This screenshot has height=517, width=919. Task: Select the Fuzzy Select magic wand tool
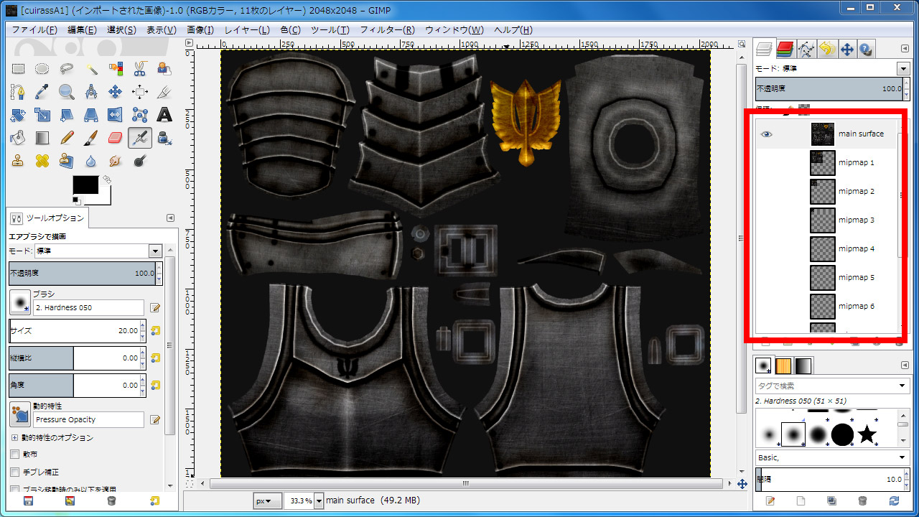(x=91, y=69)
